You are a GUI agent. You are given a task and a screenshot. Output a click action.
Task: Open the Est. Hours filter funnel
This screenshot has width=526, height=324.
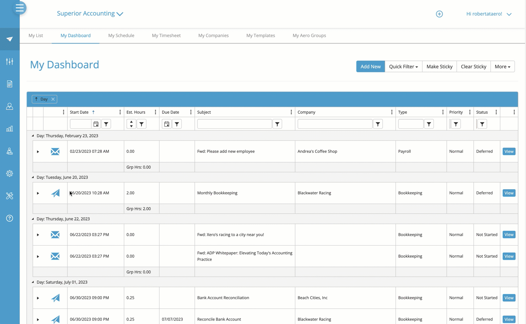pos(141,124)
